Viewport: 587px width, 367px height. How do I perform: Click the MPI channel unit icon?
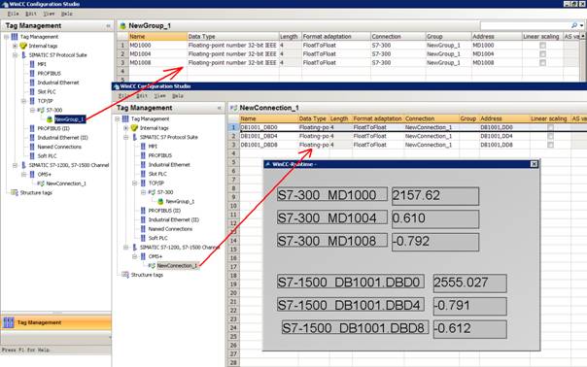pos(32,64)
